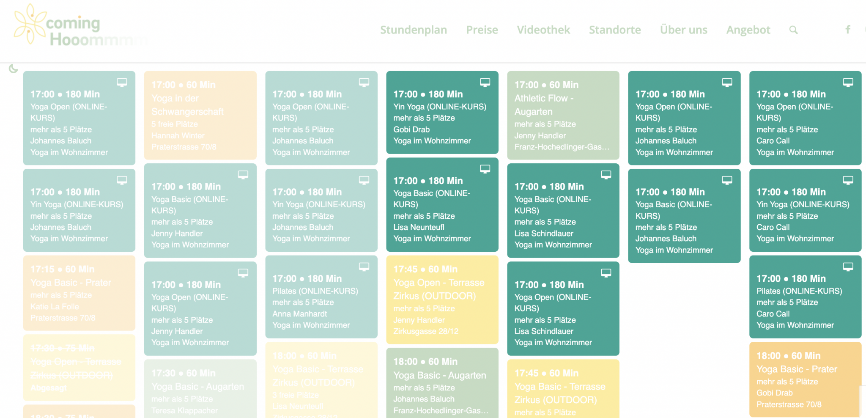Go to the Videothek page
Image resolution: width=866 pixels, height=418 pixels.
coord(543,30)
